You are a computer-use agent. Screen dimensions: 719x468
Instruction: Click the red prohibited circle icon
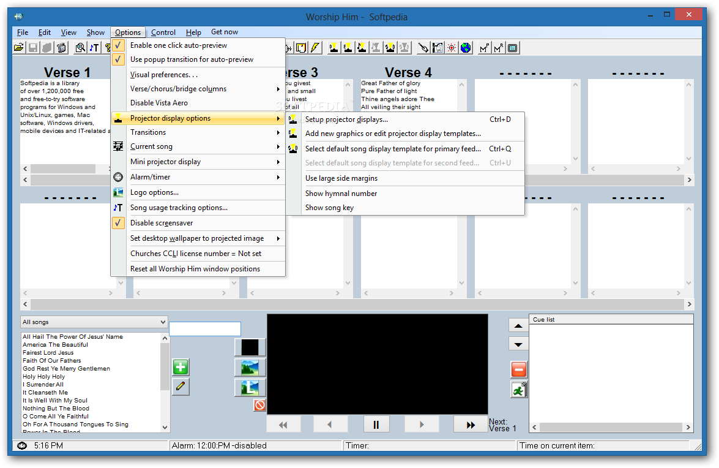click(x=259, y=405)
